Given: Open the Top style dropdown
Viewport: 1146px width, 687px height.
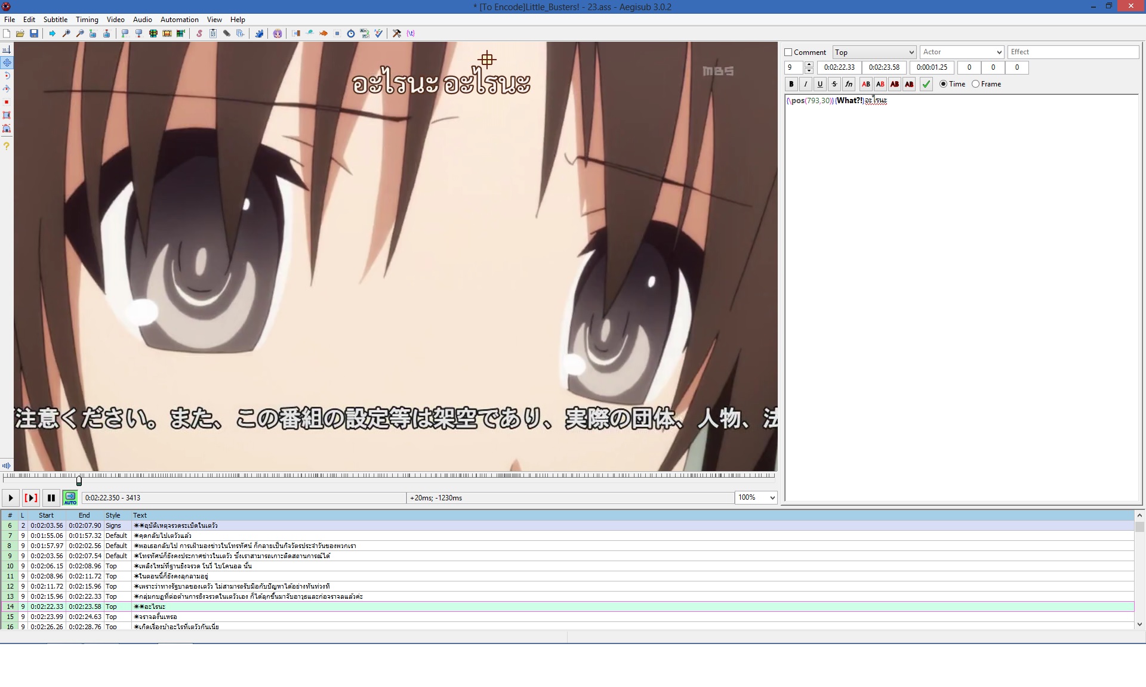Looking at the screenshot, I should pyautogui.click(x=874, y=52).
